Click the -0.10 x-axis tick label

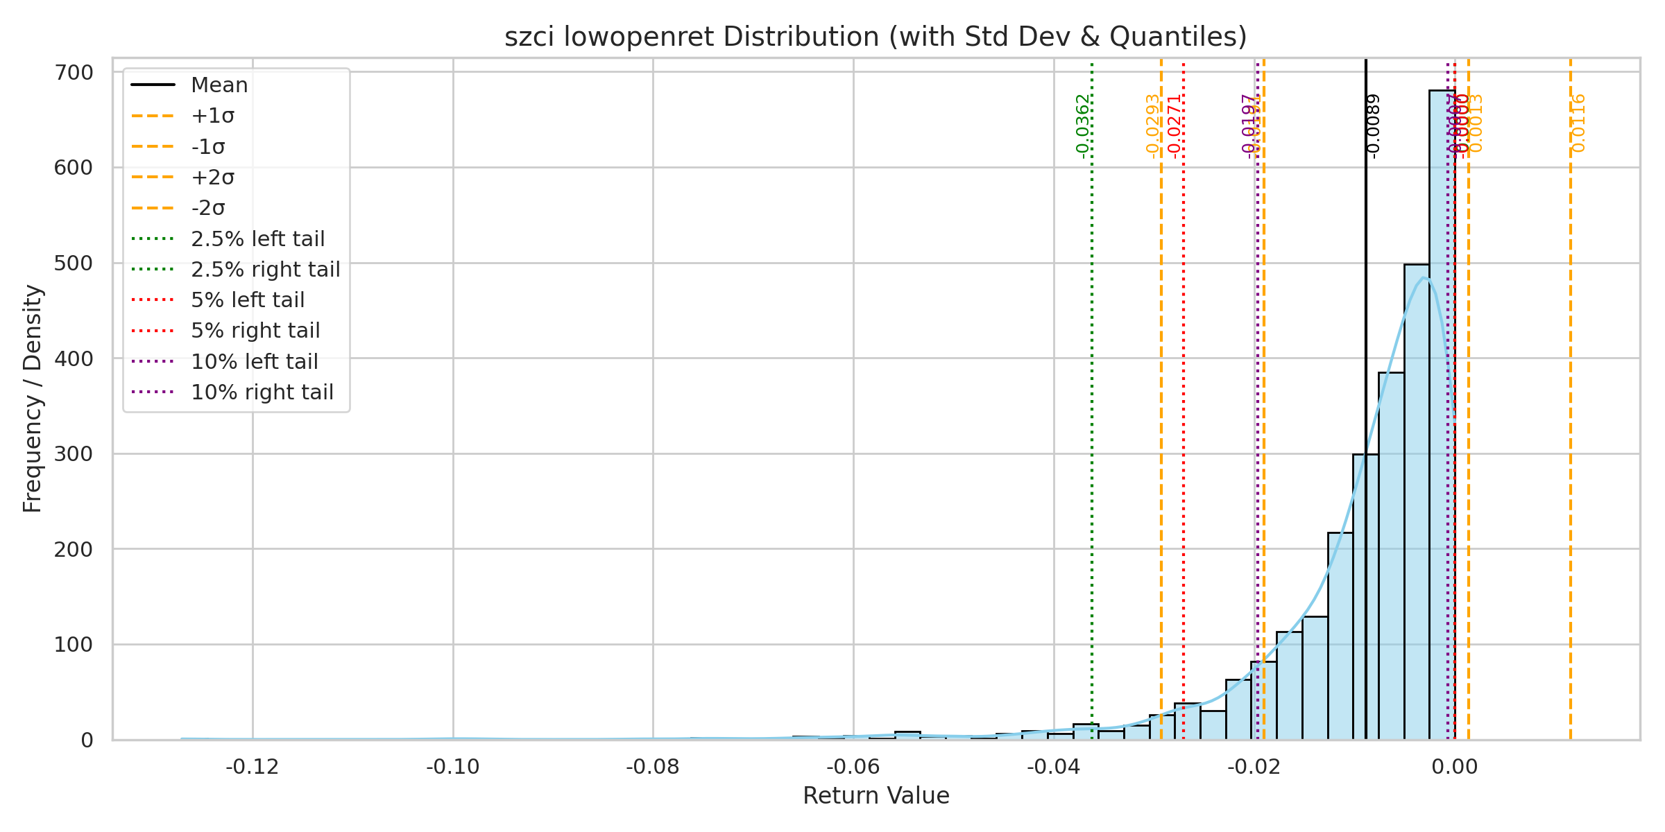tap(452, 767)
